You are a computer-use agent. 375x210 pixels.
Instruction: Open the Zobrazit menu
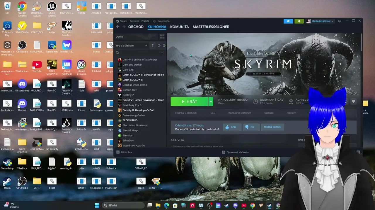click(134, 21)
